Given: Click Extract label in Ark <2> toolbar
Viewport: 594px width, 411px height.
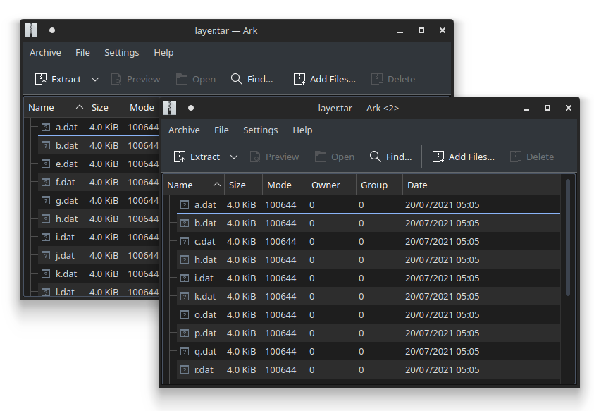Looking at the screenshot, I should click(205, 157).
